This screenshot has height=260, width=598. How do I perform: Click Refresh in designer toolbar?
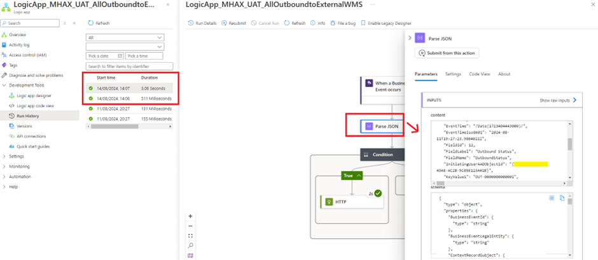click(x=295, y=24)
